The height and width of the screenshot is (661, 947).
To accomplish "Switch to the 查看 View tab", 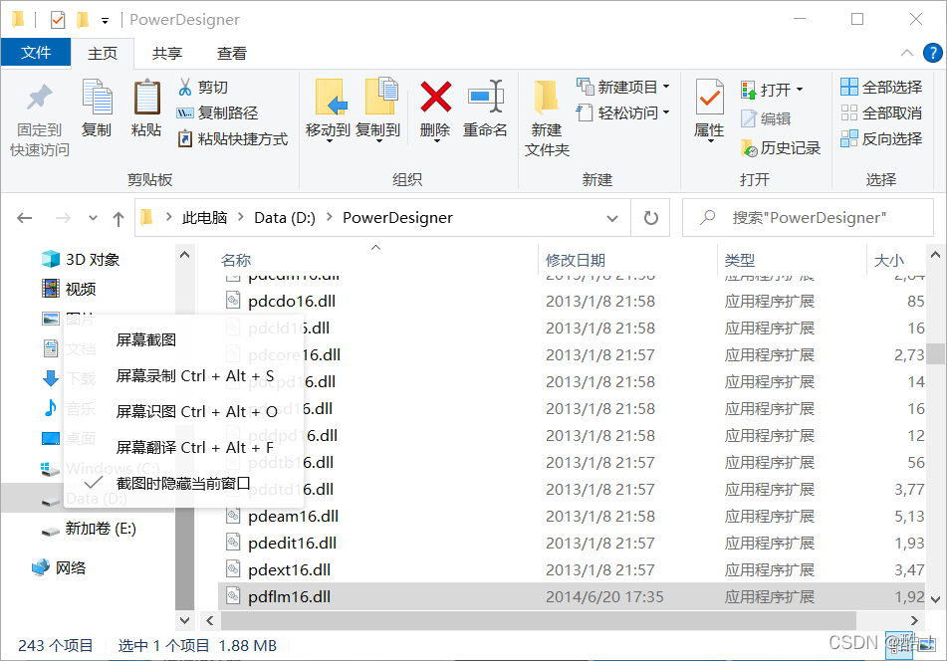I will tap(232, 54).
